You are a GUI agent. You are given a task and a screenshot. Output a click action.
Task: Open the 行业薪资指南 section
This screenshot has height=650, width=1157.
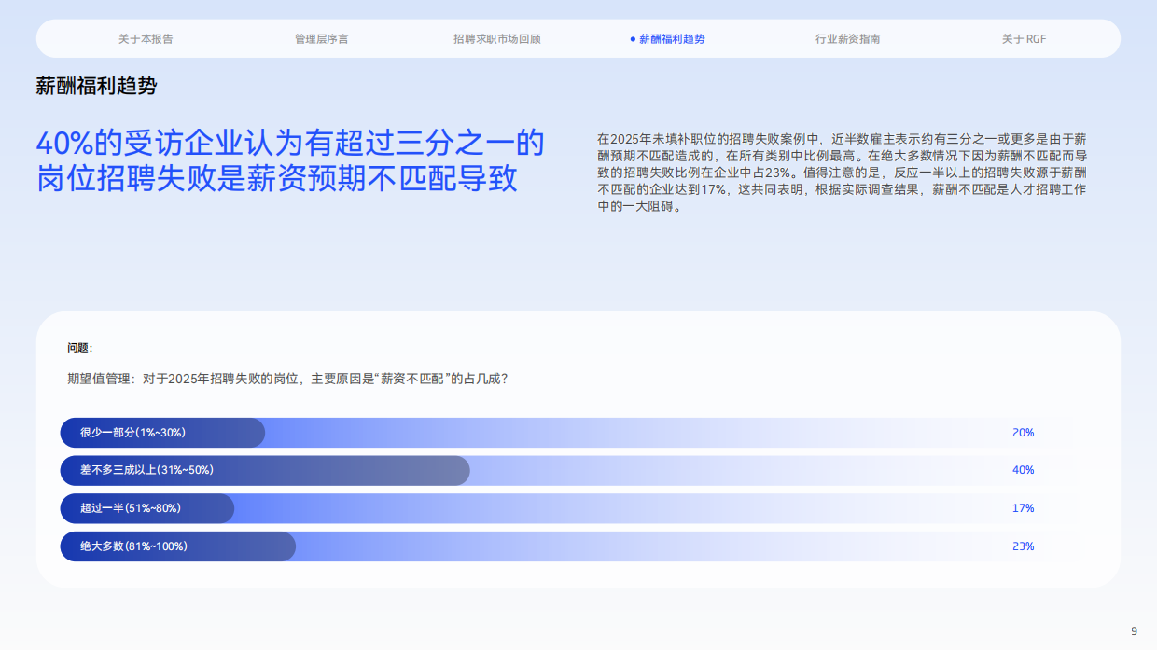846,38
